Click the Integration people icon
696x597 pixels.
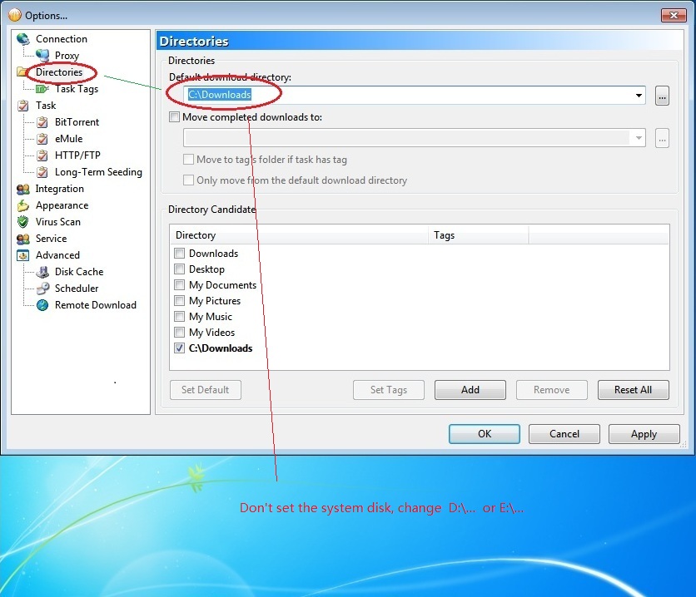[23, 189]
